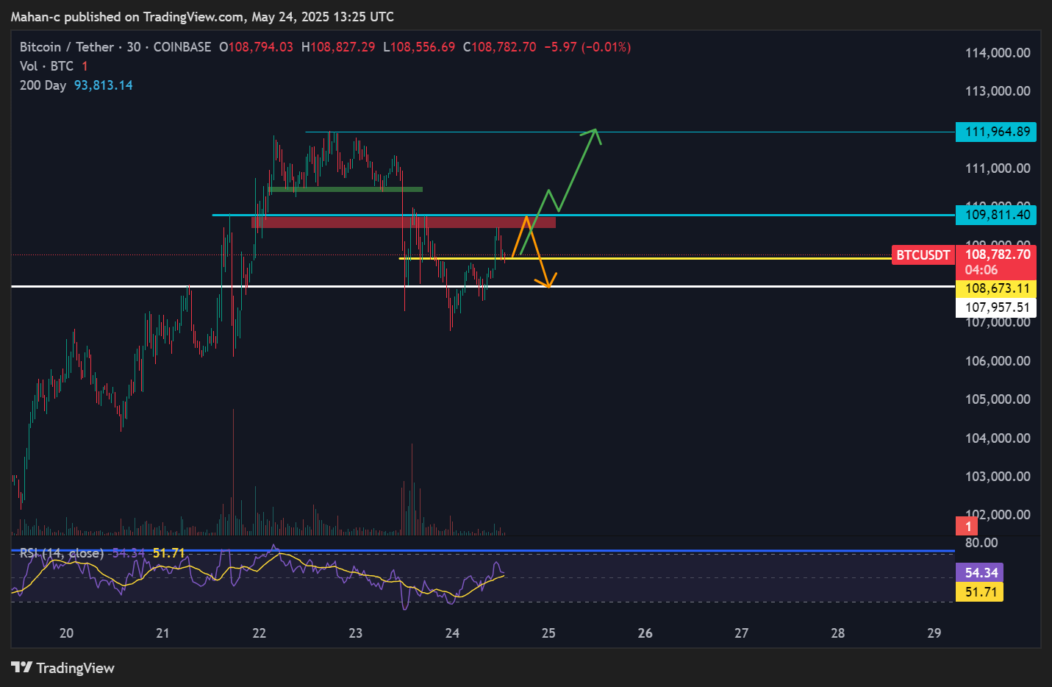Click the white 107,957.51 price label
The height and width of the screenshot is (687, 1052).
click(x=996, y=307)
